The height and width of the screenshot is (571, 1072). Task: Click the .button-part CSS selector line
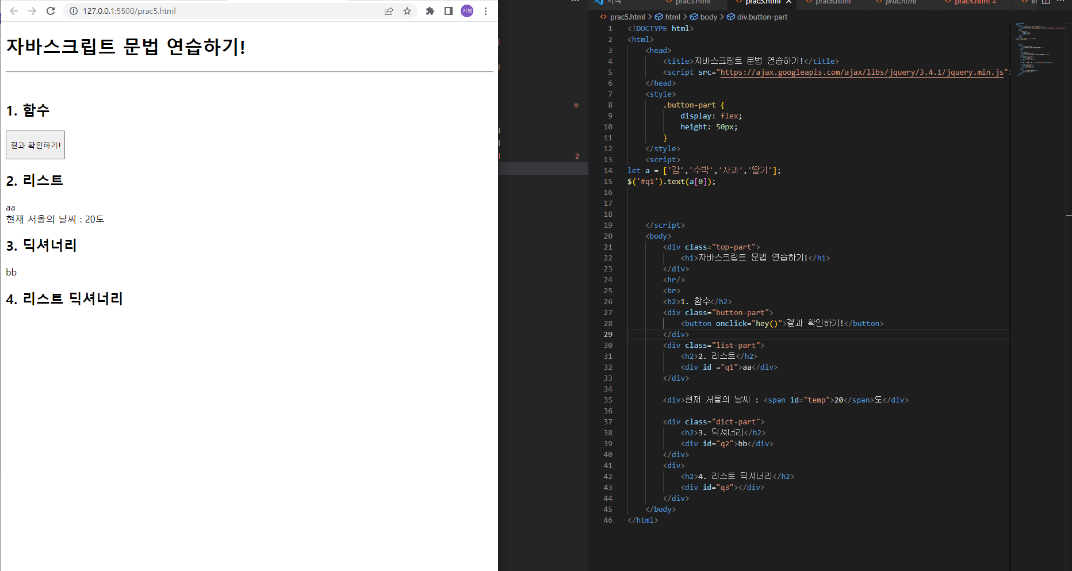[694, 105]
